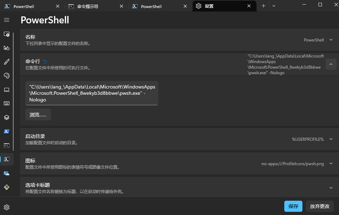The height and width of the screenshot is (215, 339).
Task: Click the PowerShell name value
Action: click(314, 40)
